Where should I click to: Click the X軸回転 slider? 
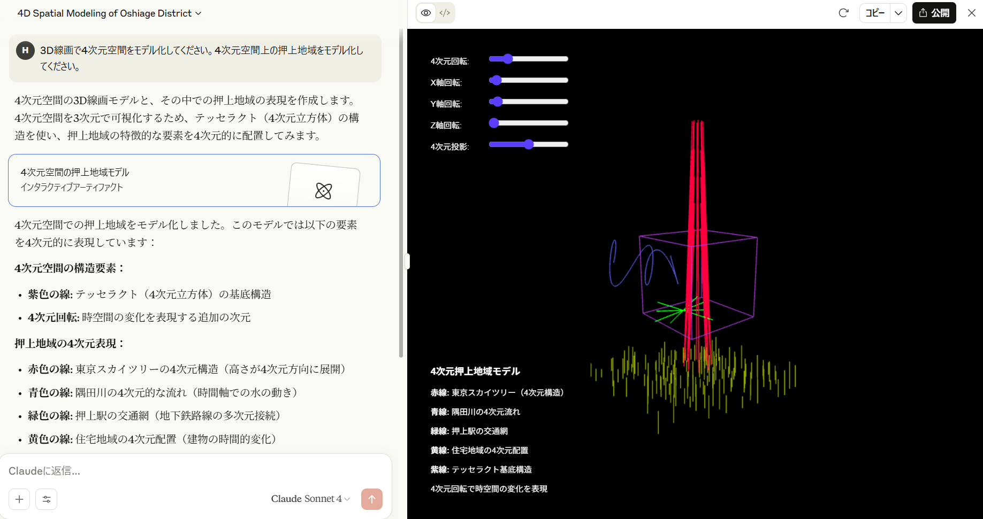click(x=528, y=80)
